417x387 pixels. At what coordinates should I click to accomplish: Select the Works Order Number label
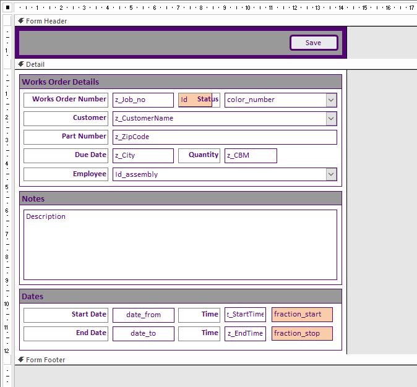tap(66, 100)
